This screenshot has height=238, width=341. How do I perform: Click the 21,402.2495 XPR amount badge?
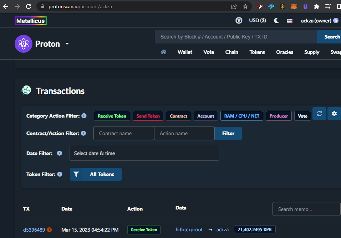[255, 229]
